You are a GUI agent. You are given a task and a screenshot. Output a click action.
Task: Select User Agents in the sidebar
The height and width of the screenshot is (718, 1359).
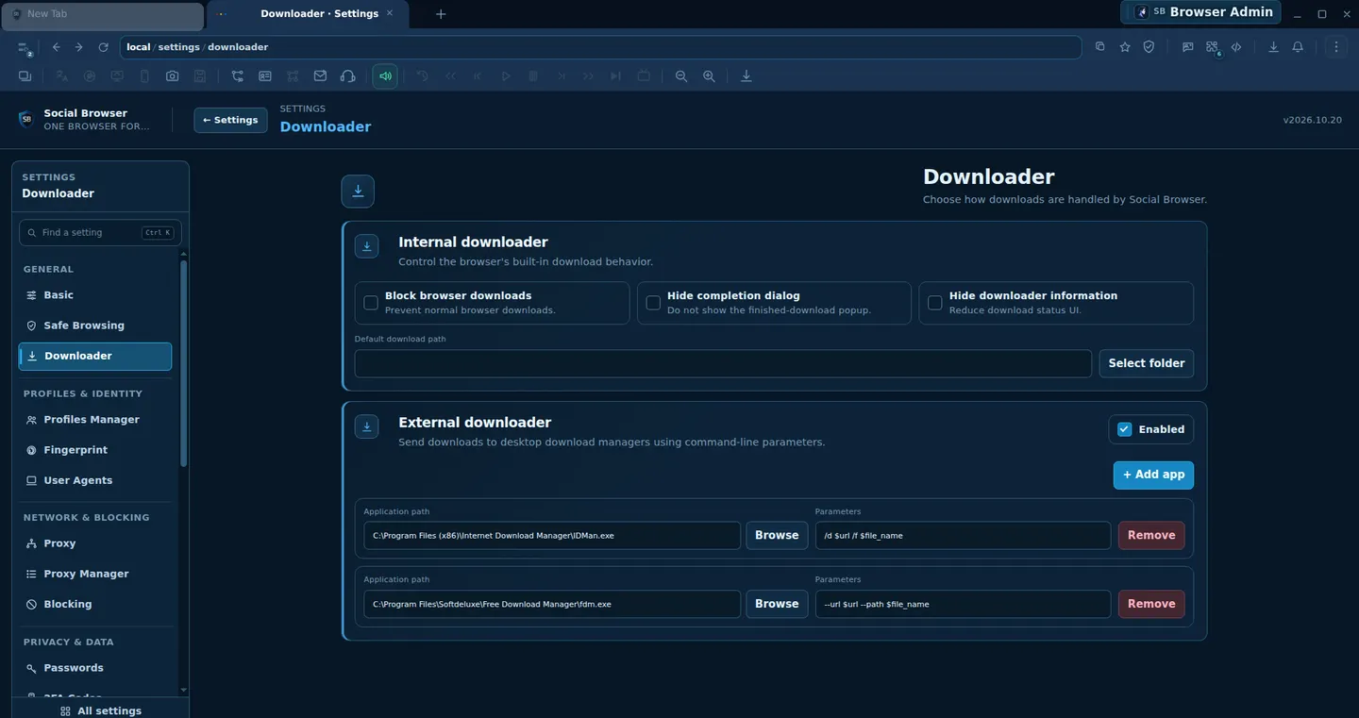coord(95,480)
